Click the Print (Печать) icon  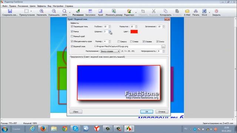[x=196, y=11]
